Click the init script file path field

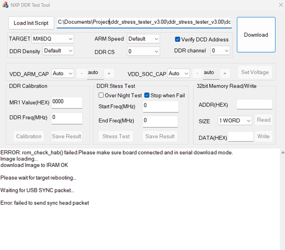pyautogui.click(x=144, y=23)
